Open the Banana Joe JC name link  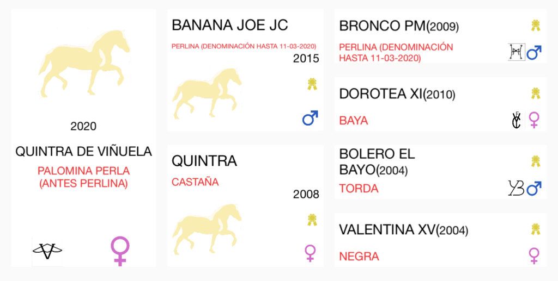coord(230,26)
